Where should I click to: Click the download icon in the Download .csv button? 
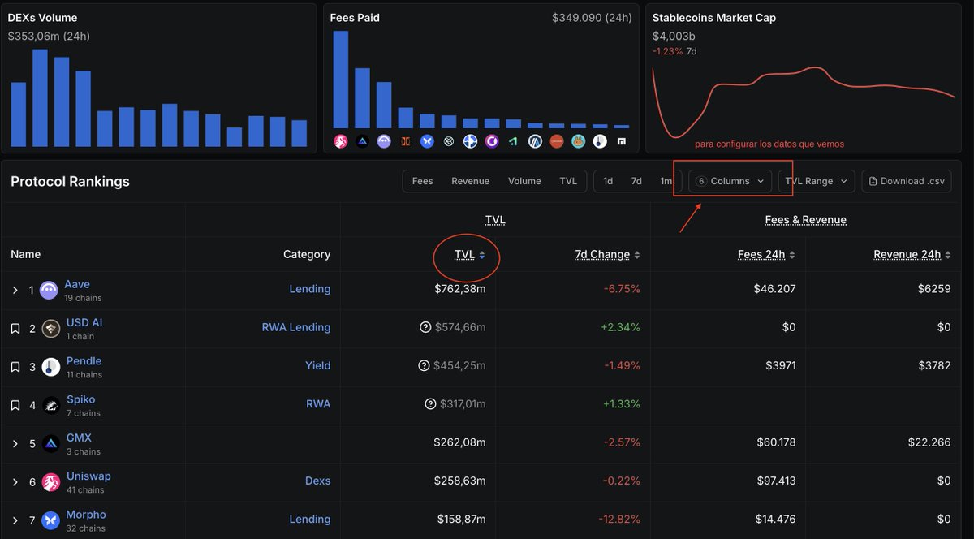point(872,181)
